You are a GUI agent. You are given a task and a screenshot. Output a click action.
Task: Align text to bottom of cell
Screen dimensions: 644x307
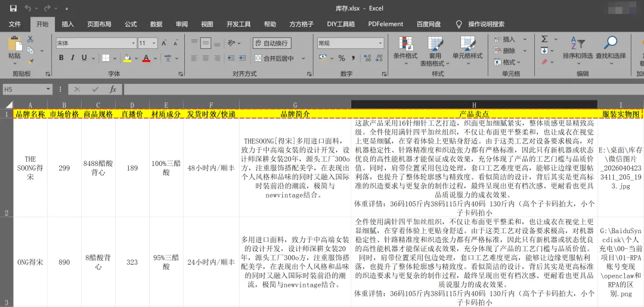coord(217,43)
